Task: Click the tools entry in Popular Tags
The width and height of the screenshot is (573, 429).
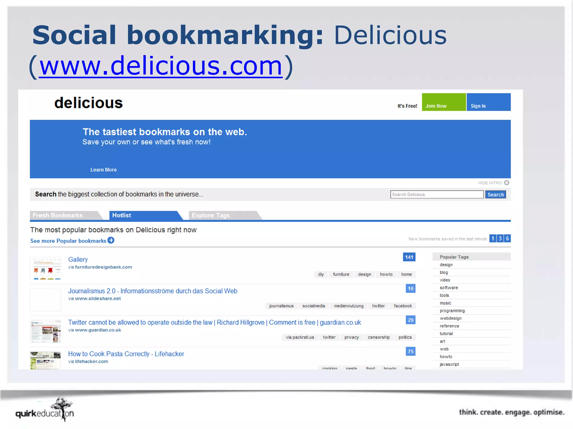Action: (x=471, y=295)
